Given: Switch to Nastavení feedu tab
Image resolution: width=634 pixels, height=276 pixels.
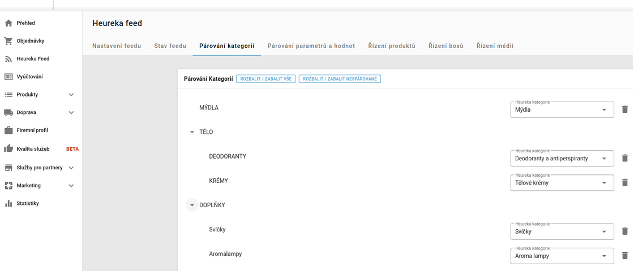Looking at the screenshot, I should pyautogui.click(x=117, y=46).
